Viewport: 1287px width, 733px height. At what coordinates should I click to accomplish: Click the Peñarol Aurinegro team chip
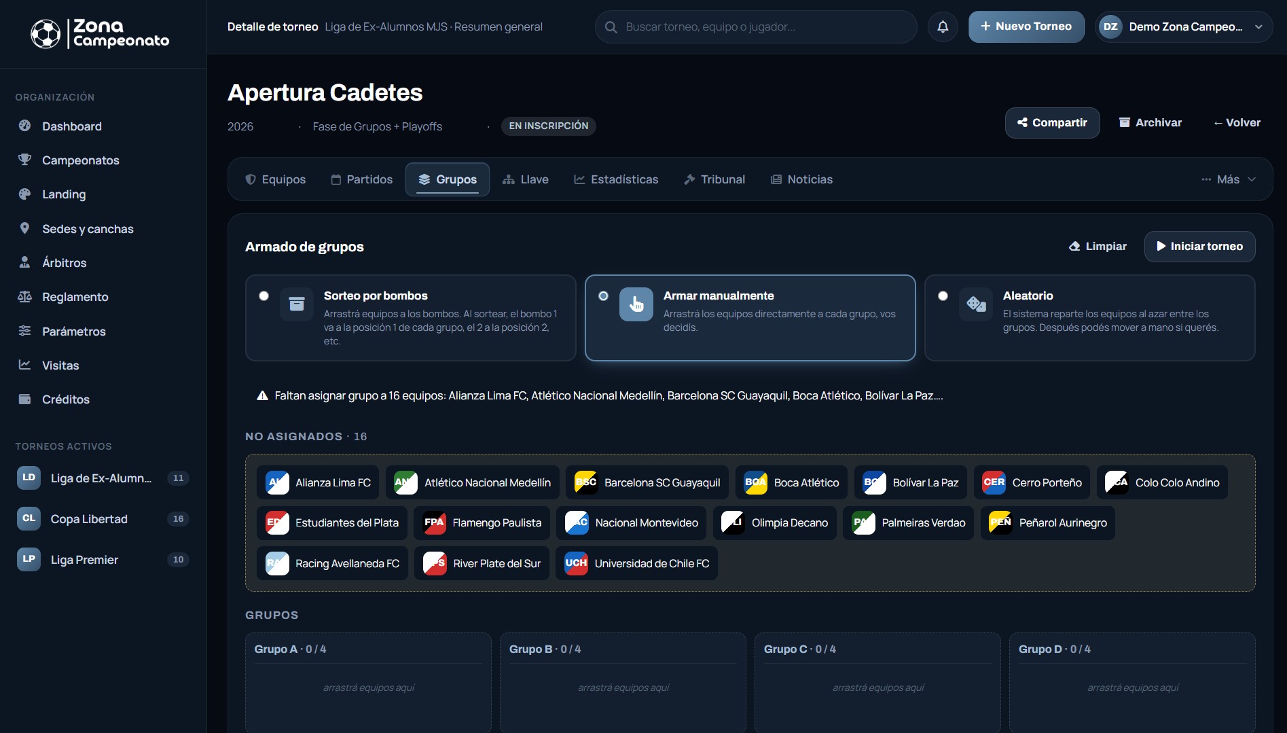1048,522
